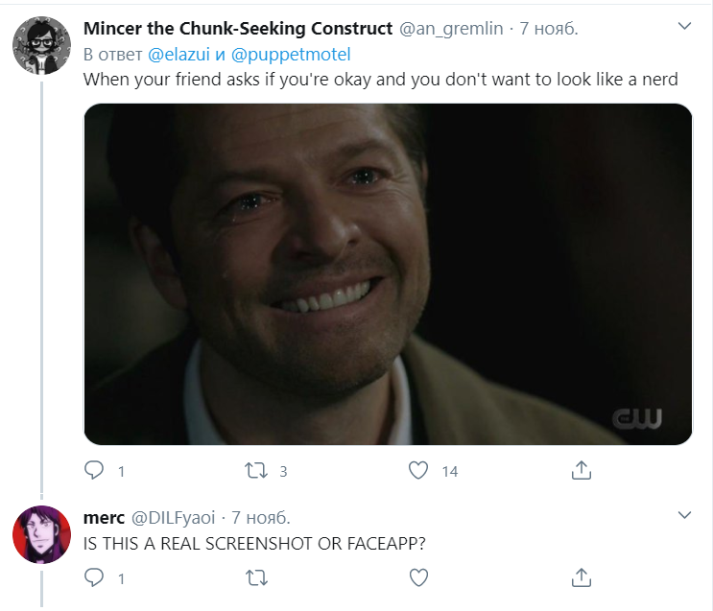Open the more-options chevron on merc's tweet
713x611 pixels.
[684, 515]
